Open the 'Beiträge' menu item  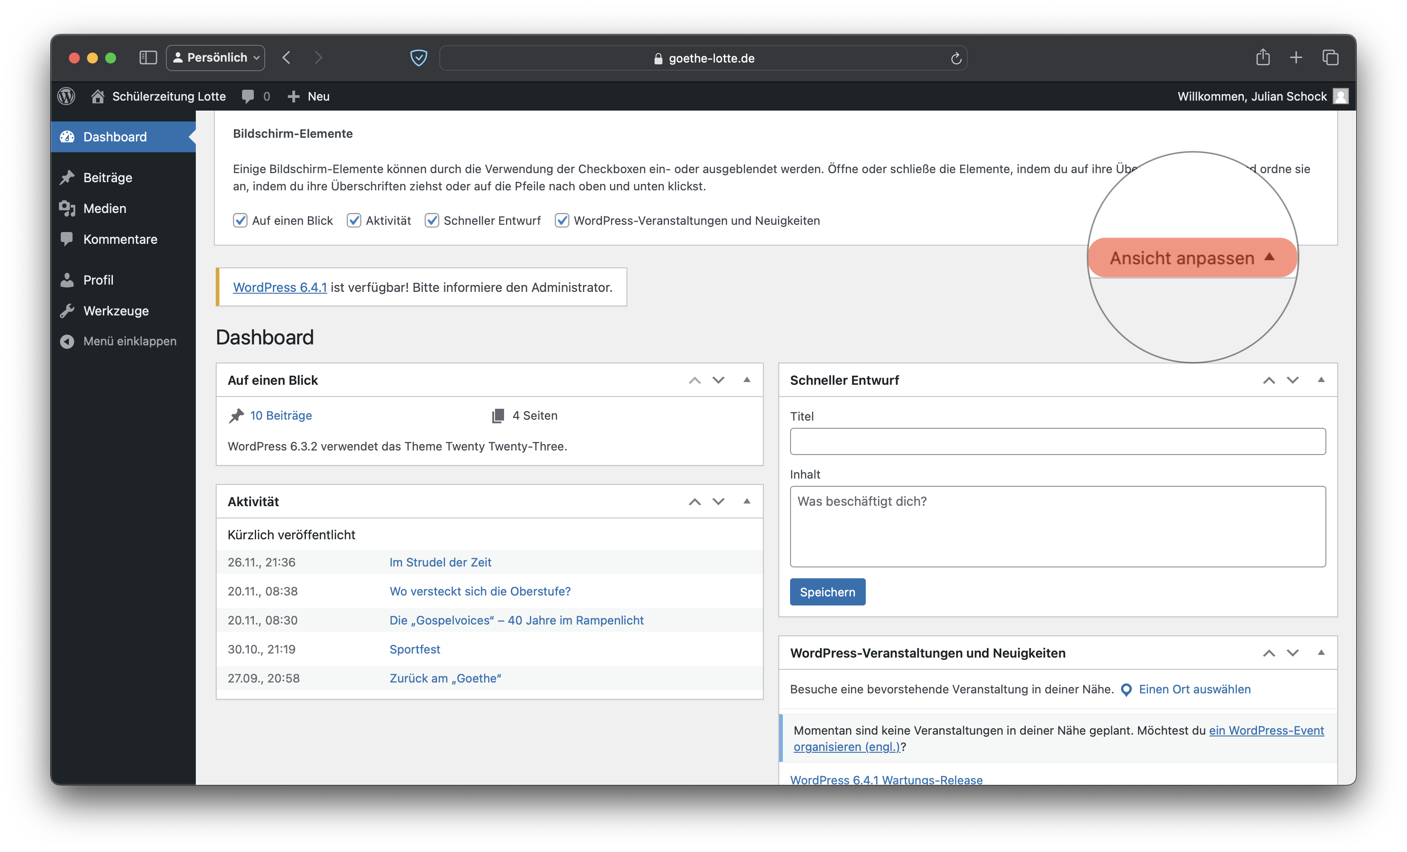[x=107, y=178]
